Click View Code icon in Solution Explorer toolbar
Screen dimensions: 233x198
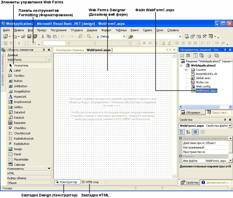pos(182,56)
